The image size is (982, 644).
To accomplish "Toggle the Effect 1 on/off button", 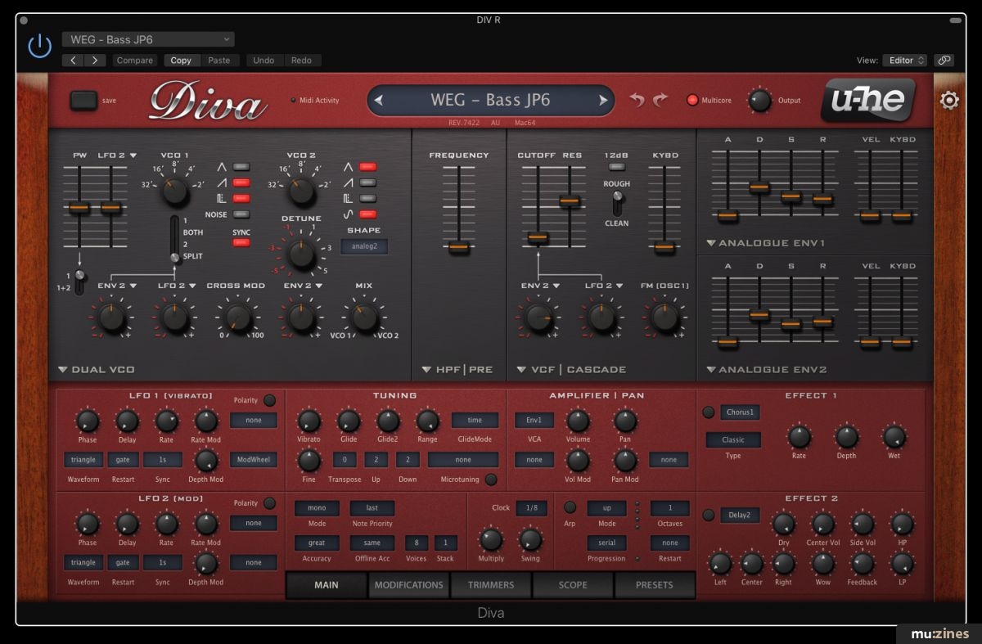I will click(709, 412).
